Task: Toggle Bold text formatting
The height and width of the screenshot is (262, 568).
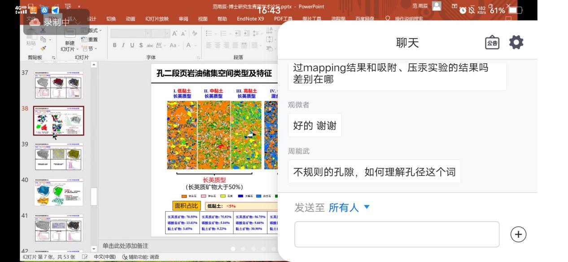Action: tap(115, 45)
